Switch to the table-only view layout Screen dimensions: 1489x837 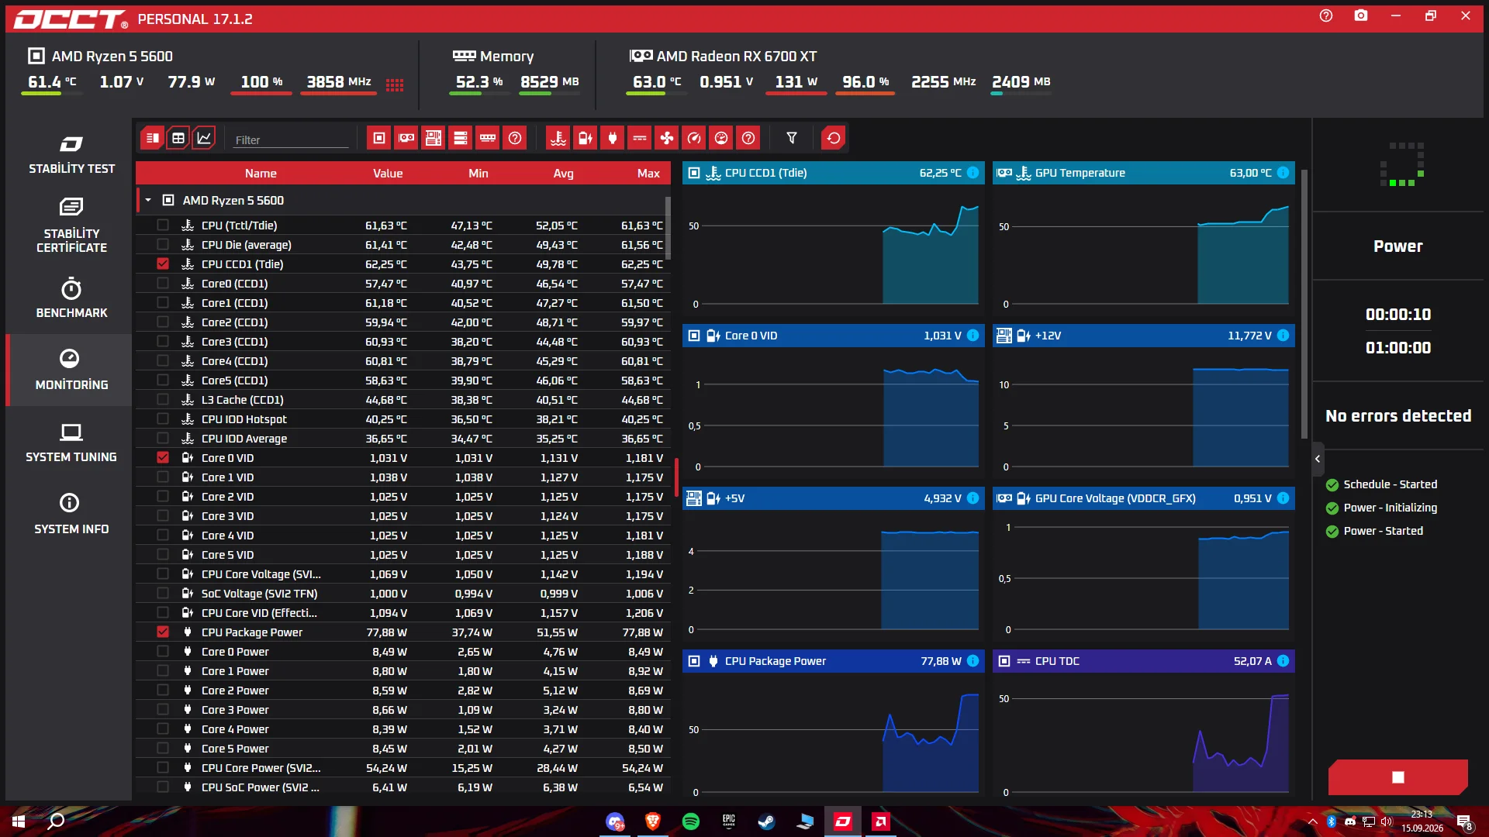point(152,138)
